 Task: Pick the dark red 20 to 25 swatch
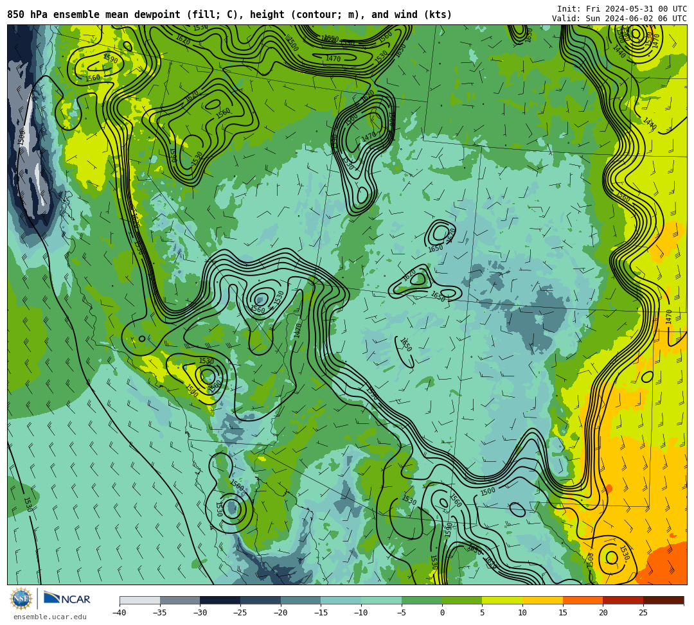pos(623,600)
